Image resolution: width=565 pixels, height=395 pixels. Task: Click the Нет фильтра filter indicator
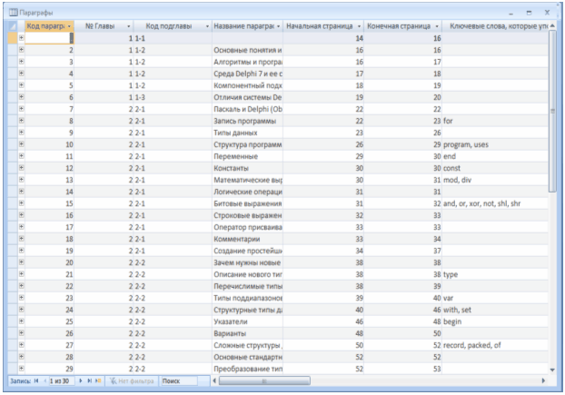[x=130, y=381]
